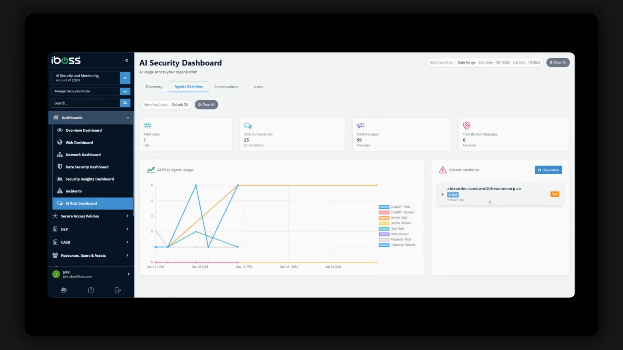Switch to the Conversations tab

pyautogui.click(x=226, y=87)
